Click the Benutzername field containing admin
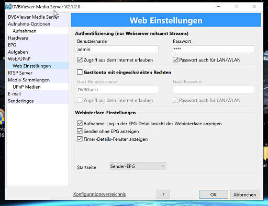 (118, 50)
